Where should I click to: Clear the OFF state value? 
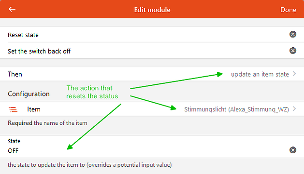(293, 150)
